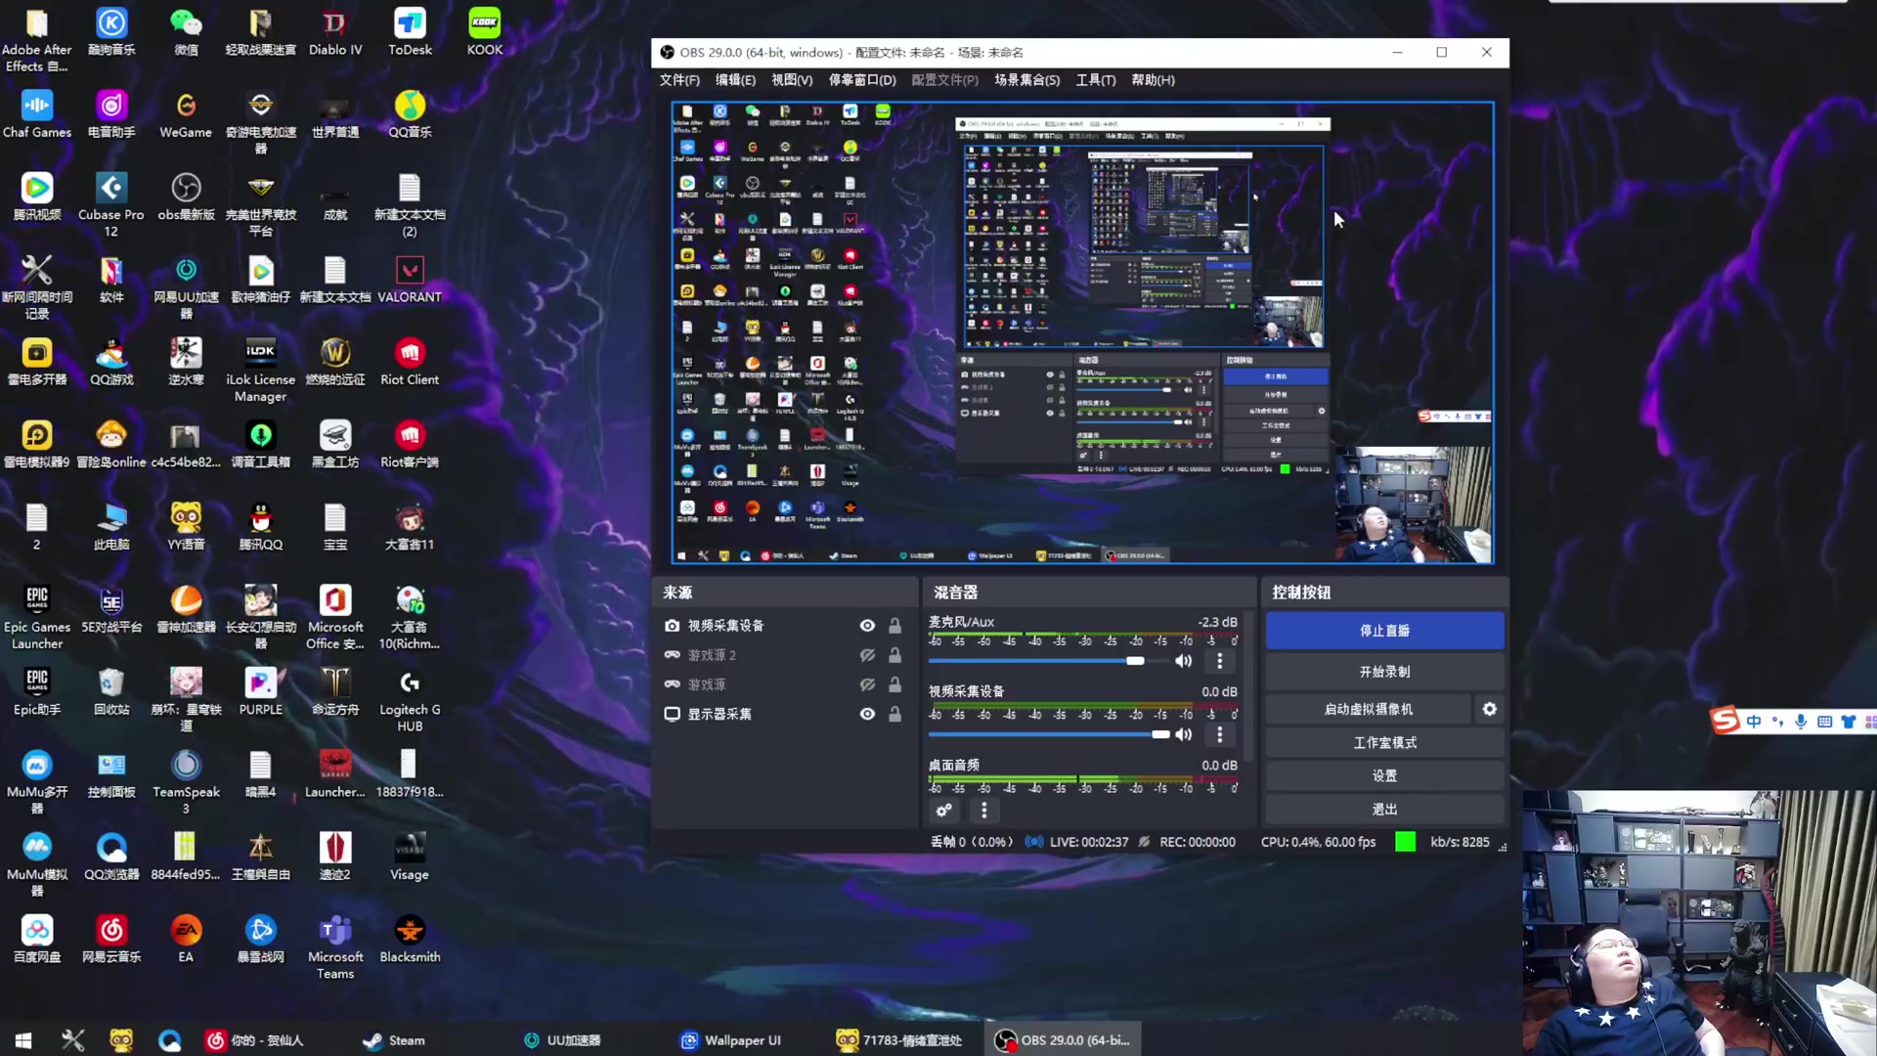Select the VALORANT desktop icon

tap(410, 280)
